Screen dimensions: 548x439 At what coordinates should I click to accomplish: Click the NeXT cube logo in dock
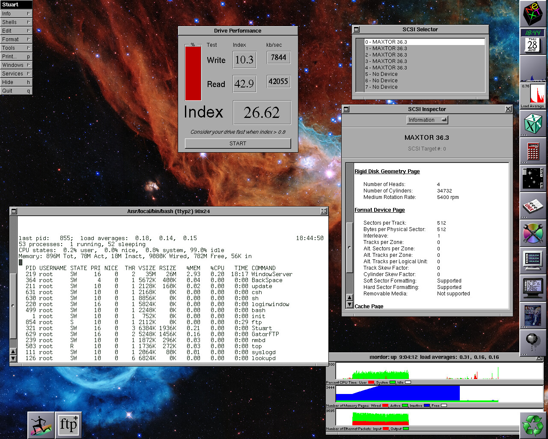click(x=533, y=14)
